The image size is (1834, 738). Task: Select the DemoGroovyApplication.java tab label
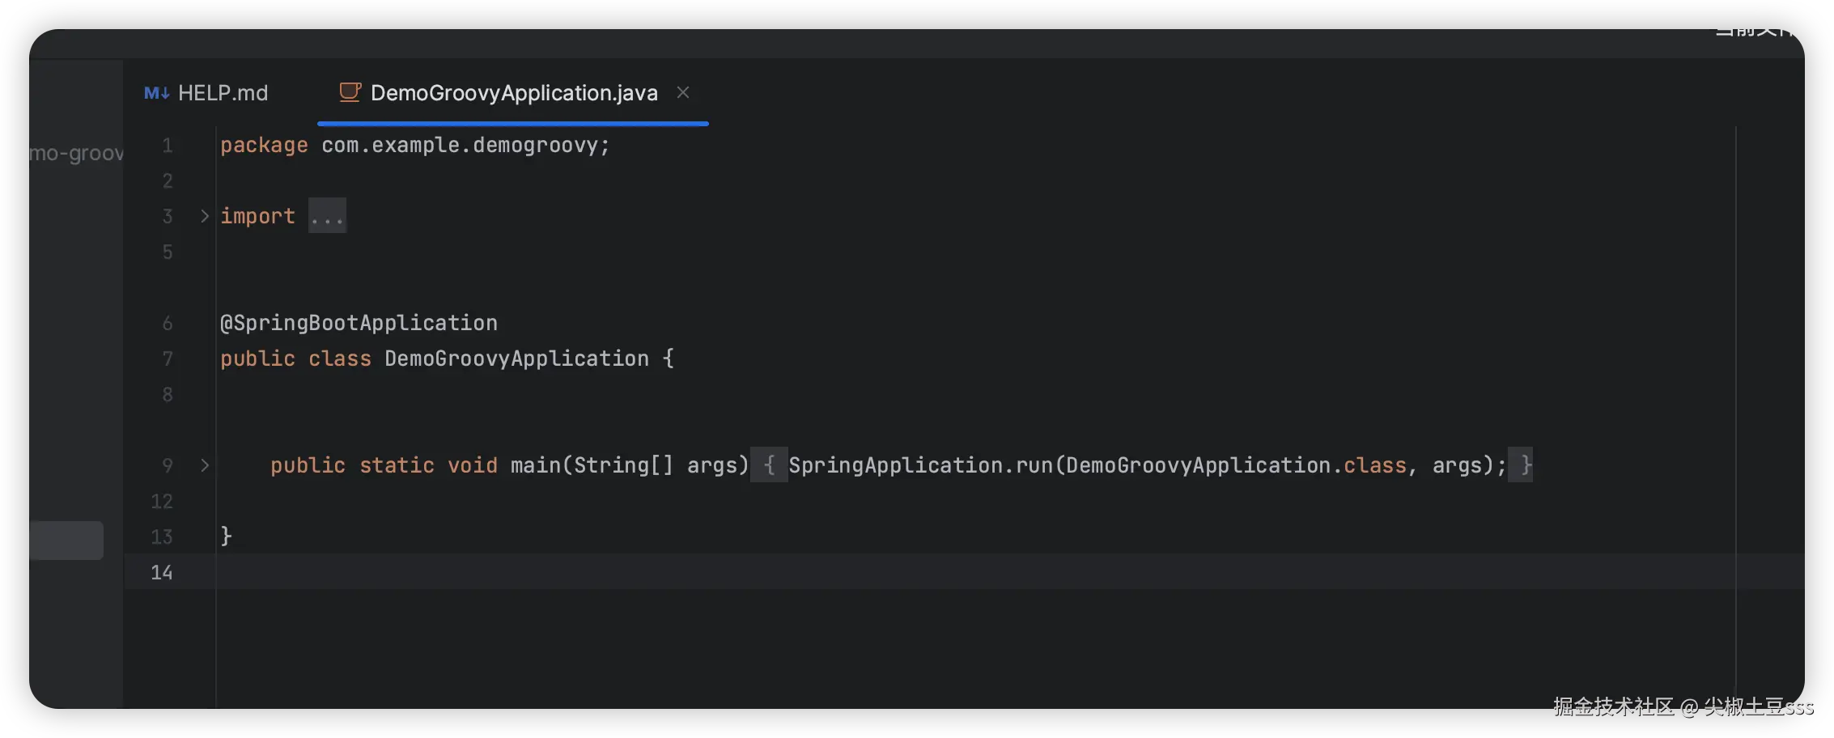click(513, 93)
